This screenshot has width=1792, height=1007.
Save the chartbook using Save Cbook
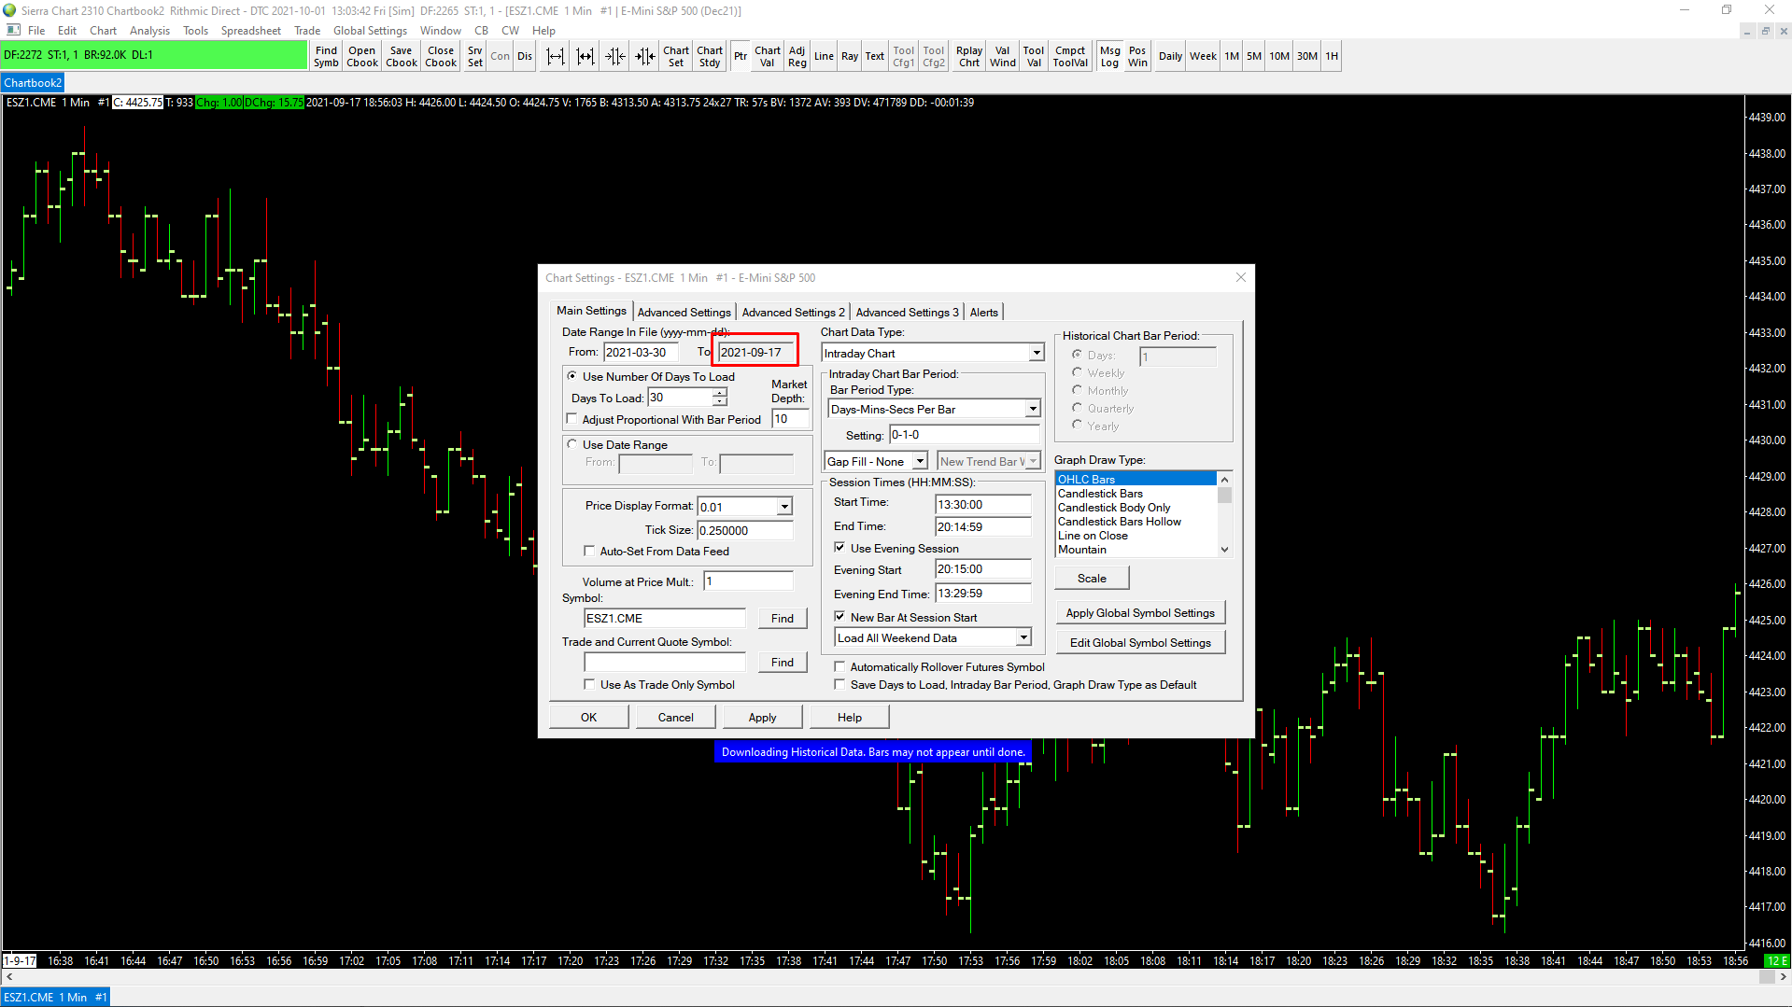pos(402,57)
